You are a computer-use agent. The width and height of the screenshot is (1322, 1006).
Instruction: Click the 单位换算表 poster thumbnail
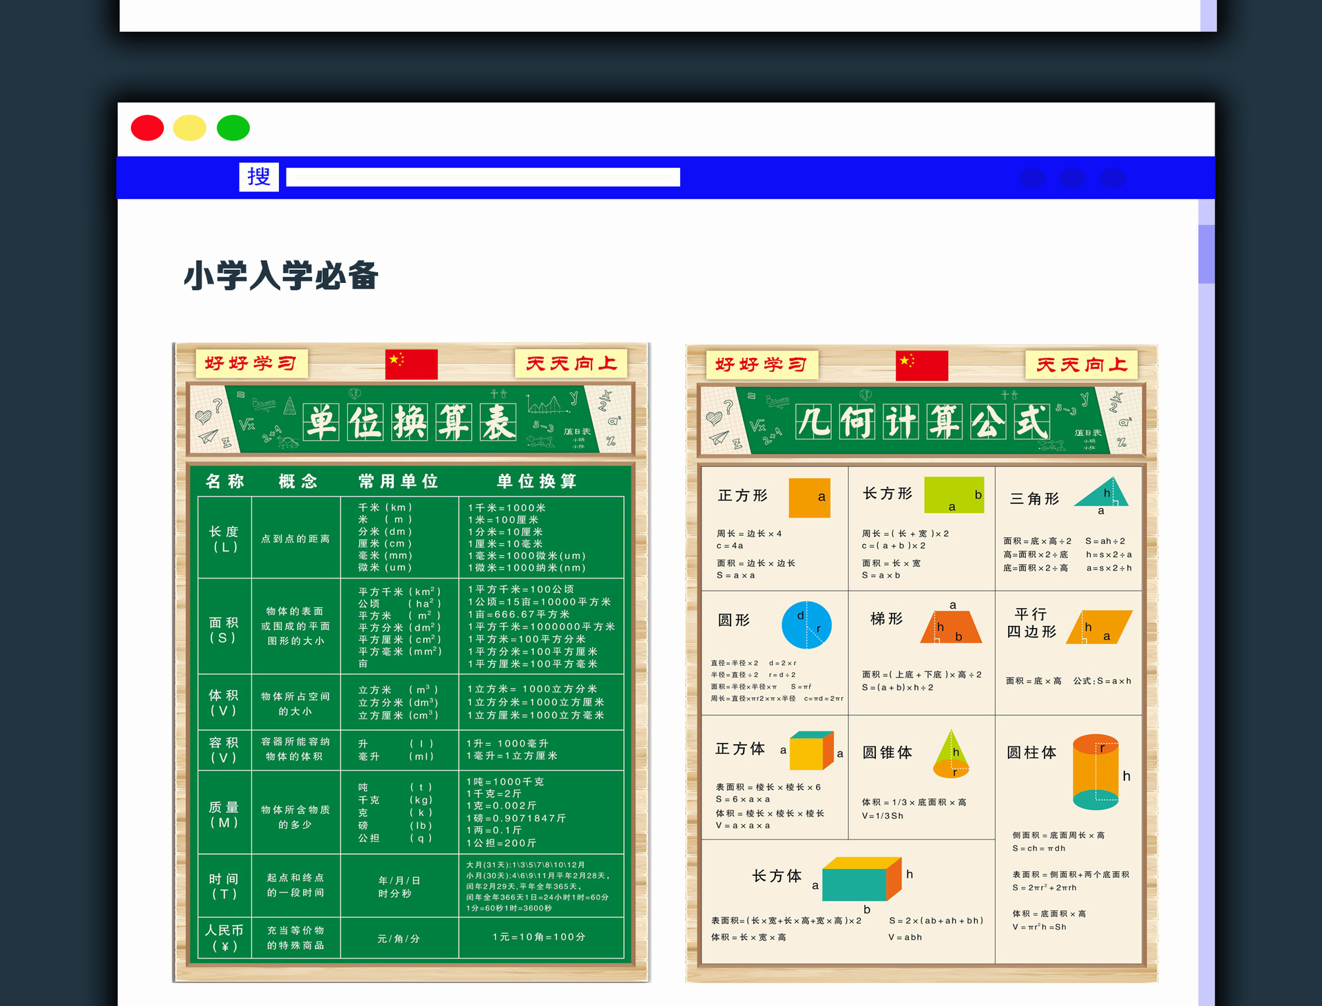411,661
